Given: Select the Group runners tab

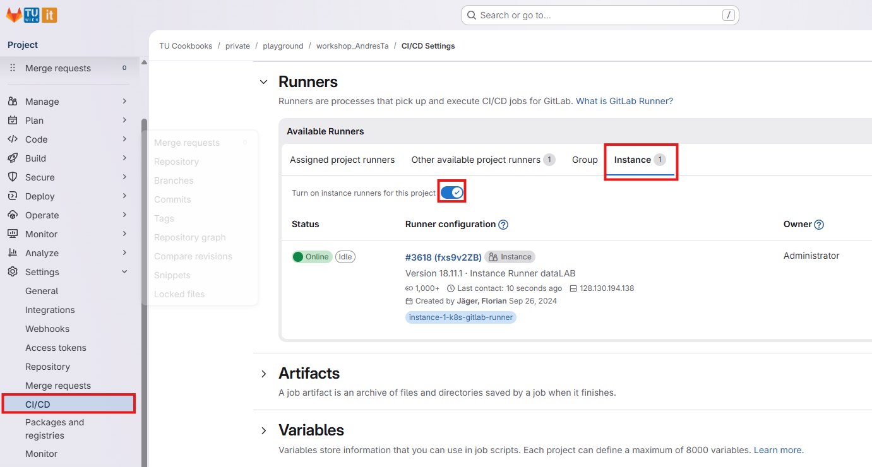Looking at the screenshot, I should tap(585, 160).
